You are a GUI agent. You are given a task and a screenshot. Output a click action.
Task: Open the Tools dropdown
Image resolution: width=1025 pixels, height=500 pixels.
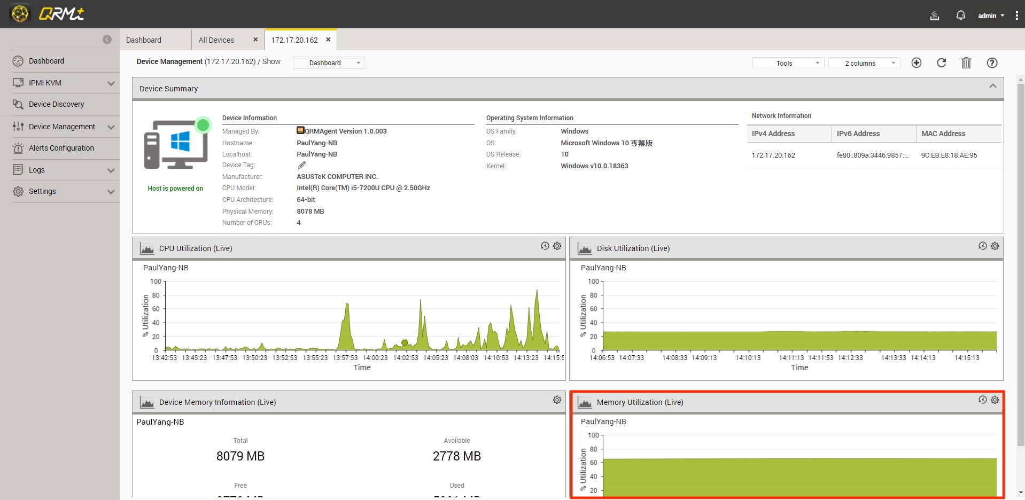point(788,63)
